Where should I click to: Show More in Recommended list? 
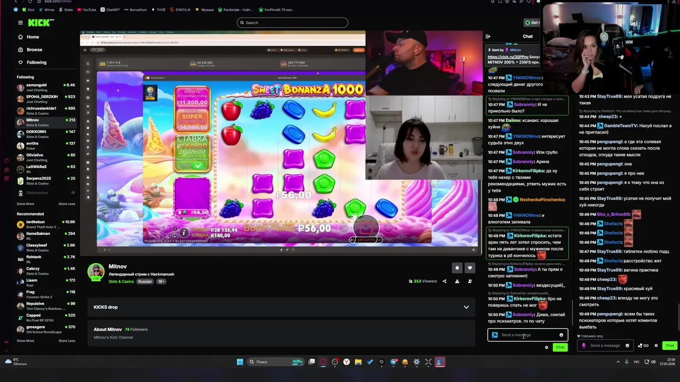coord(25,341)
